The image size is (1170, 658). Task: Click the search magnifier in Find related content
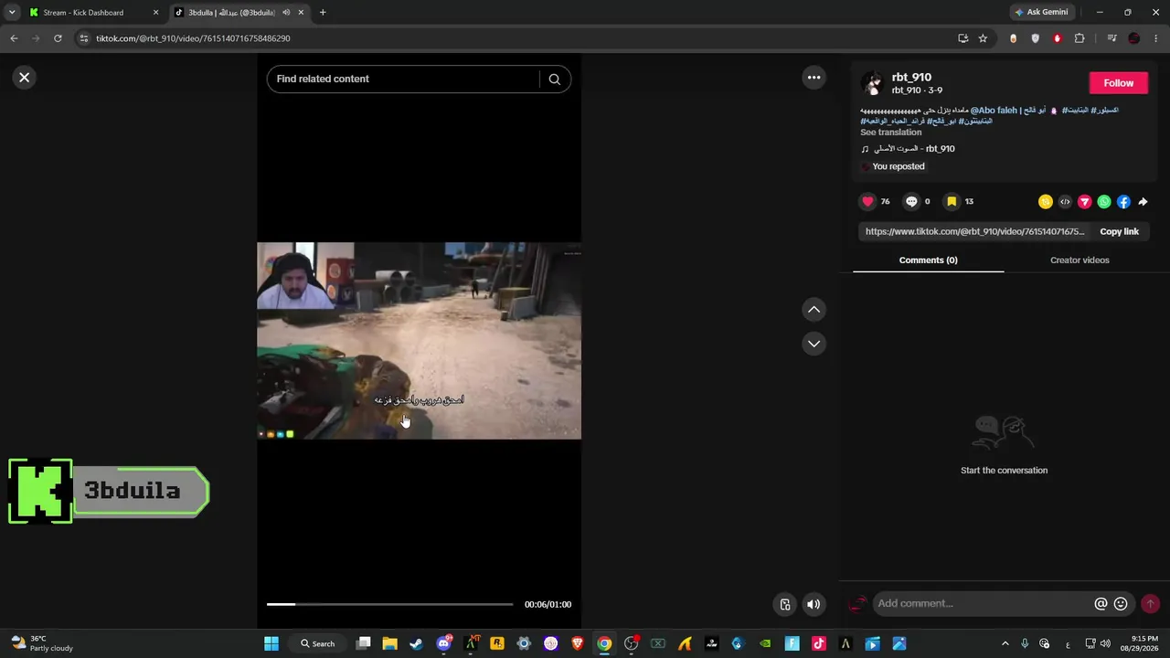coord(554,79)
